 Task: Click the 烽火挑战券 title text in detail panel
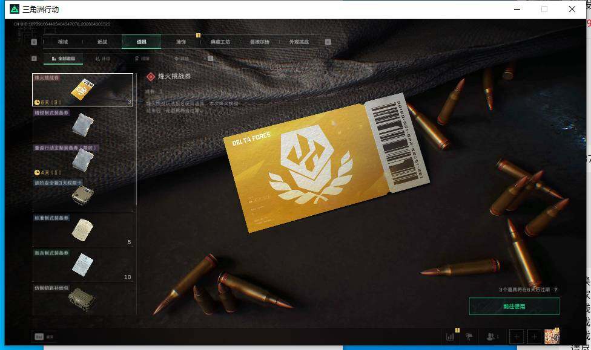click(174, 76)
